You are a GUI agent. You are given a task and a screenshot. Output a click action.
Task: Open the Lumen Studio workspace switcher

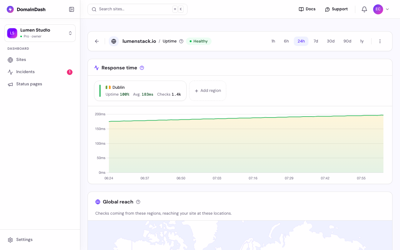click(x=40, y=33)
